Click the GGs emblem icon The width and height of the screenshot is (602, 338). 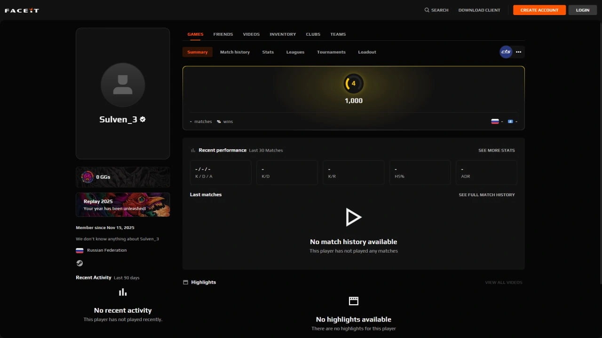(87, 177)
